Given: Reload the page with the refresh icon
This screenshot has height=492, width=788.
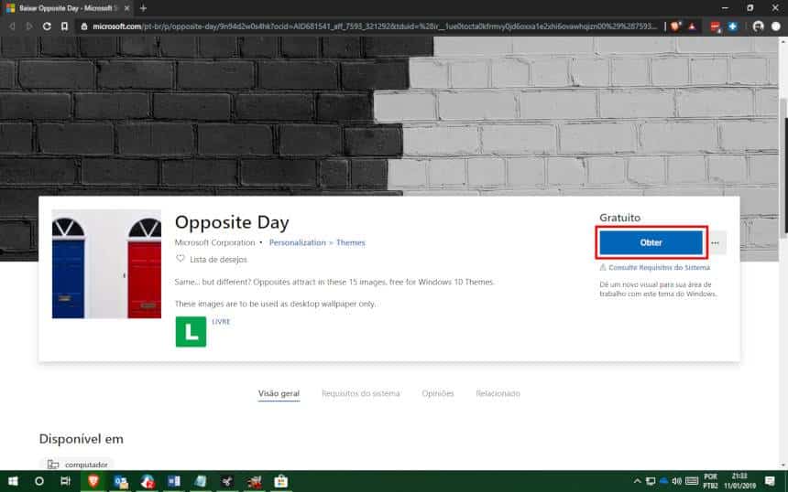Looking at the screenshot, I should [x=47, y=27].
